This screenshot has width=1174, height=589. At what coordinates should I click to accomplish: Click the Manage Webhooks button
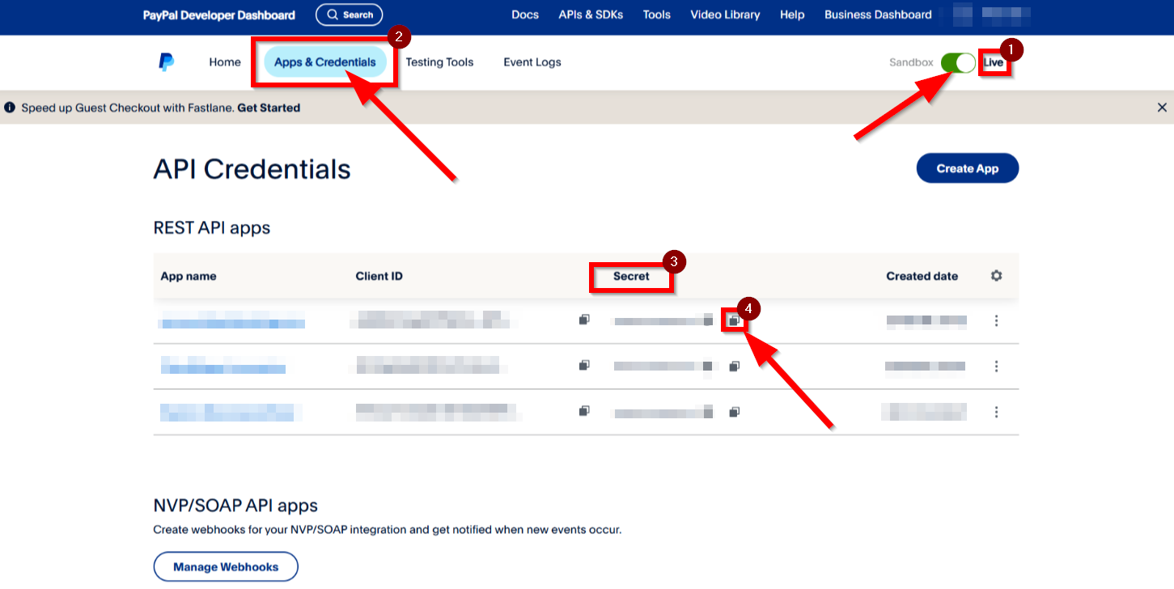click(x=226, y=566)
